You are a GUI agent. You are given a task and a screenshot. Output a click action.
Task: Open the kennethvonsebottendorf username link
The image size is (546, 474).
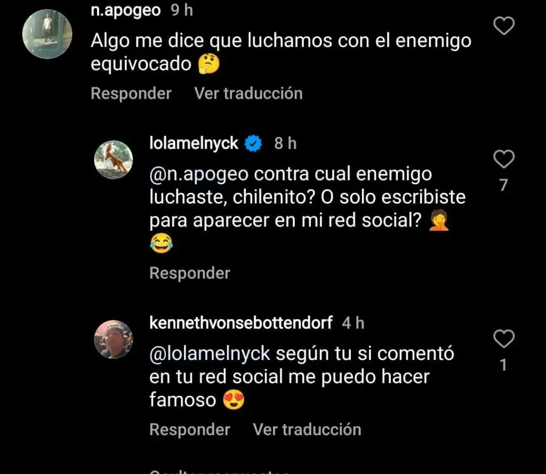240,323
